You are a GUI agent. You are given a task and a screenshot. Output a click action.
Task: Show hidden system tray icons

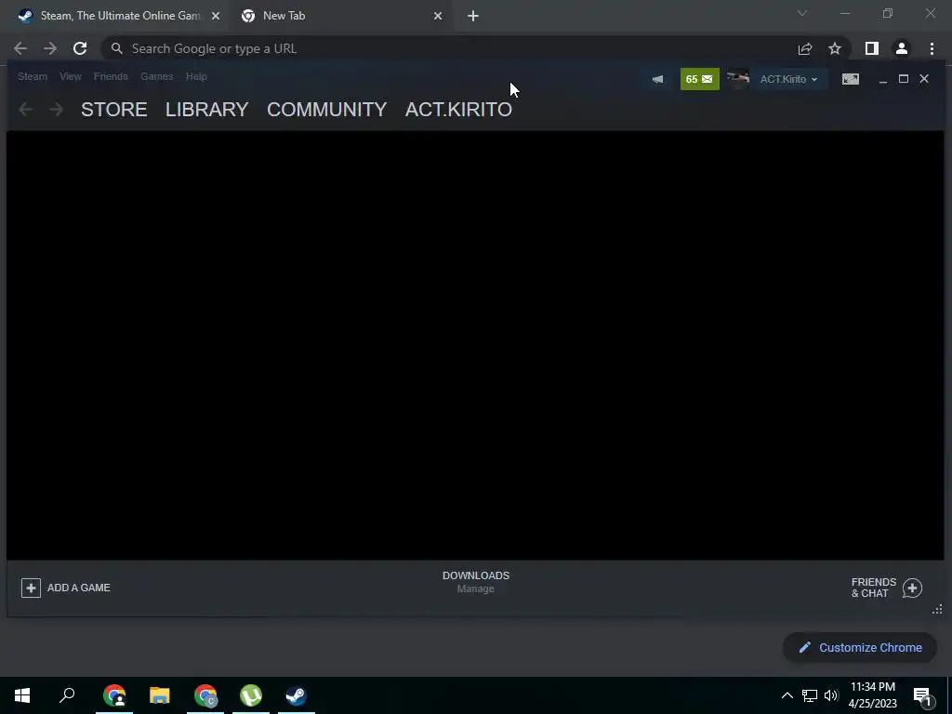[787, 695]
